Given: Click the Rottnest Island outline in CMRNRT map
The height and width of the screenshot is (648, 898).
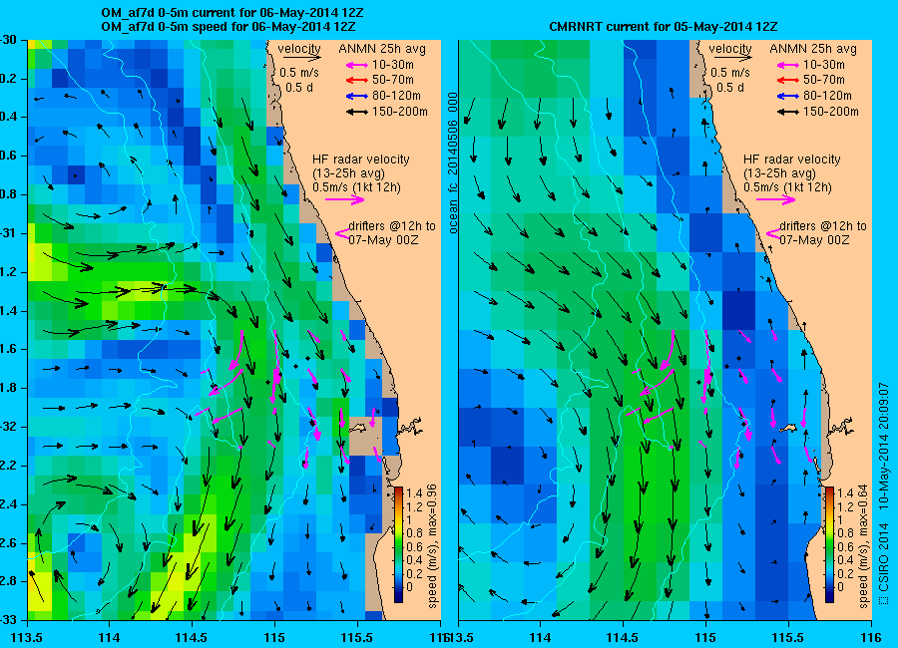Looking at the screenshot, I should (789, 429).
